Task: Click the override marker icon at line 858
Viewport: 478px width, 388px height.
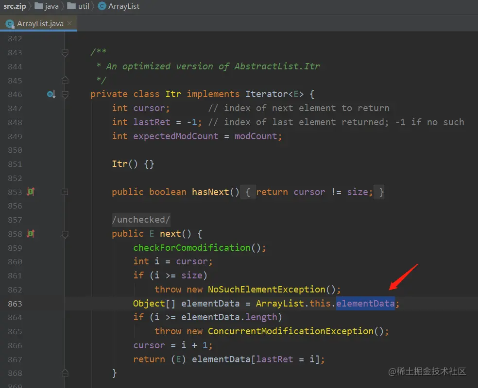Action: tap(31, 234)
